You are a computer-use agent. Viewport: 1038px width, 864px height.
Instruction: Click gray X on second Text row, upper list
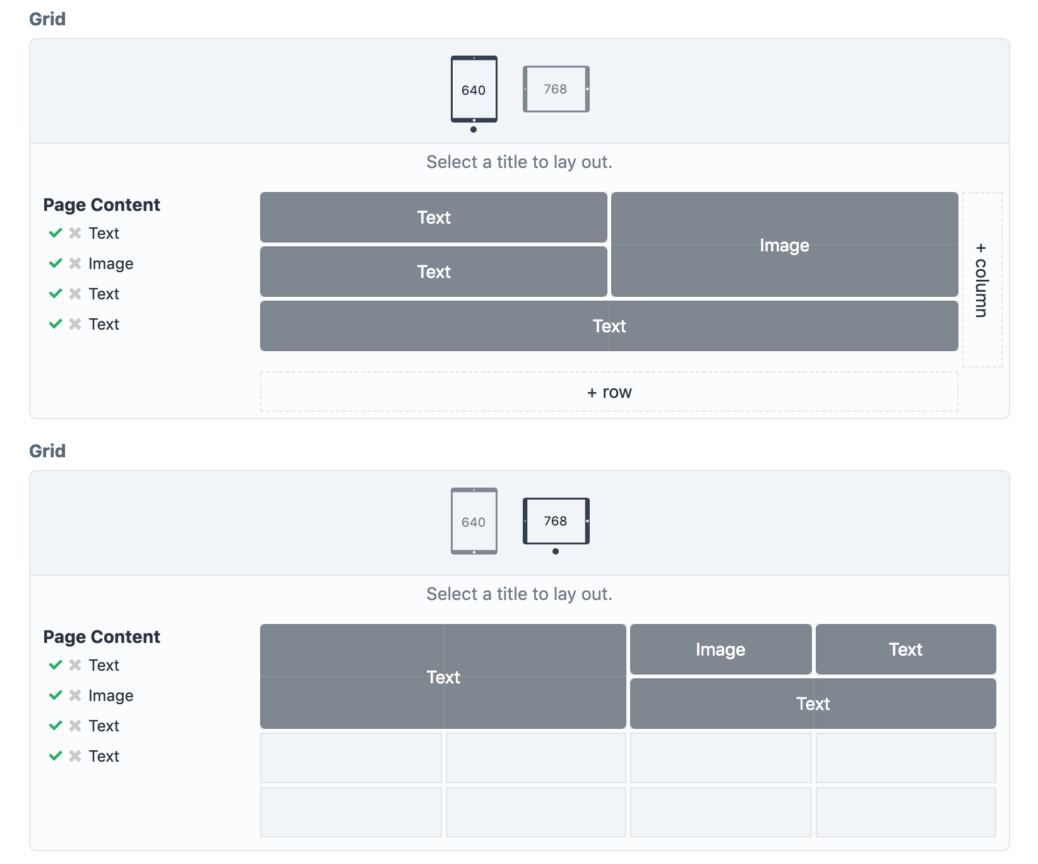[75, 294]
